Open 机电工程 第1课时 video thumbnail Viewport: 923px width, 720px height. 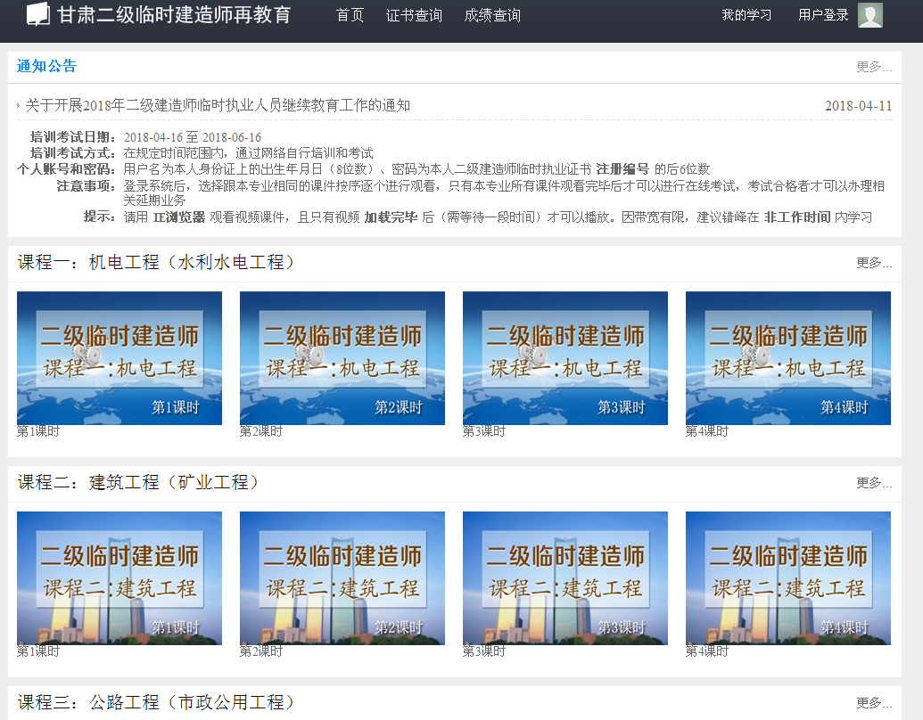pyautogui.click(x=119, y=358)
